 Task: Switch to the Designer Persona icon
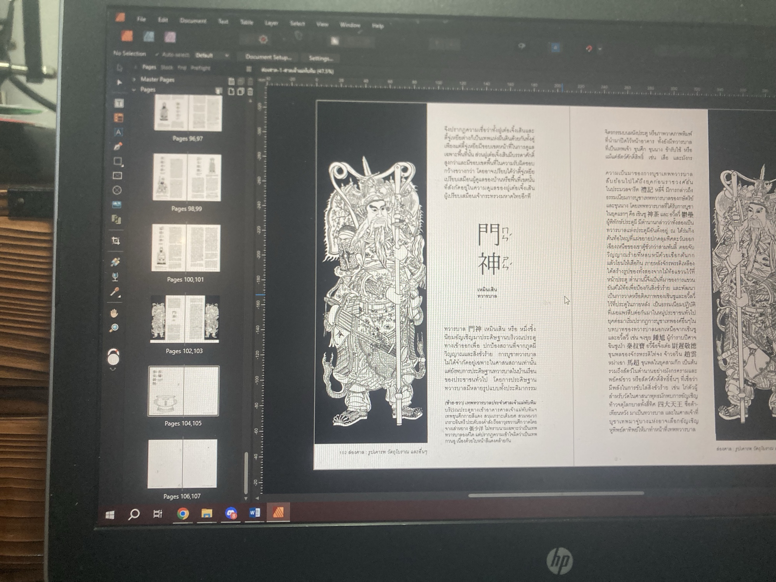[149, 36]
